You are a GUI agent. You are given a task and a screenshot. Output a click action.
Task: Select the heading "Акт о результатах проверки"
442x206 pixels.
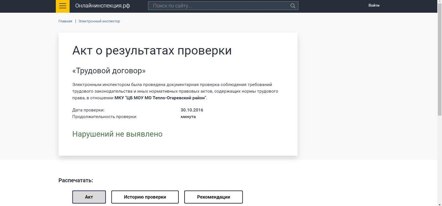click(x=152, y=50)
